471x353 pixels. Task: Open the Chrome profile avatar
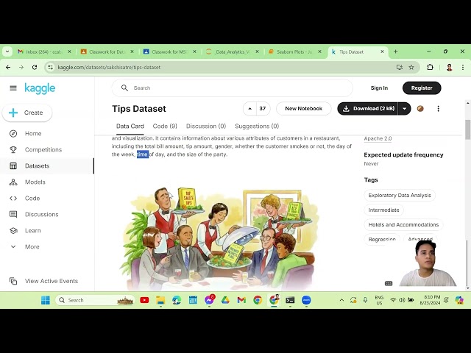(450, 68)
